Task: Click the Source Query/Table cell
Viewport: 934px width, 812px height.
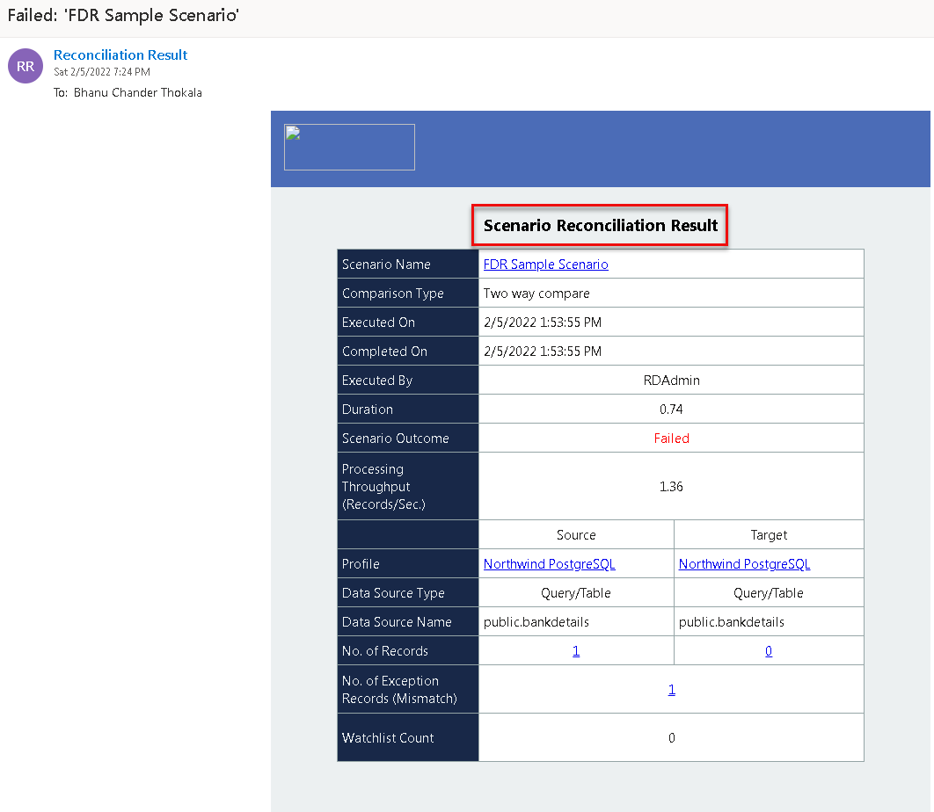Action: (x=576, y=593)
